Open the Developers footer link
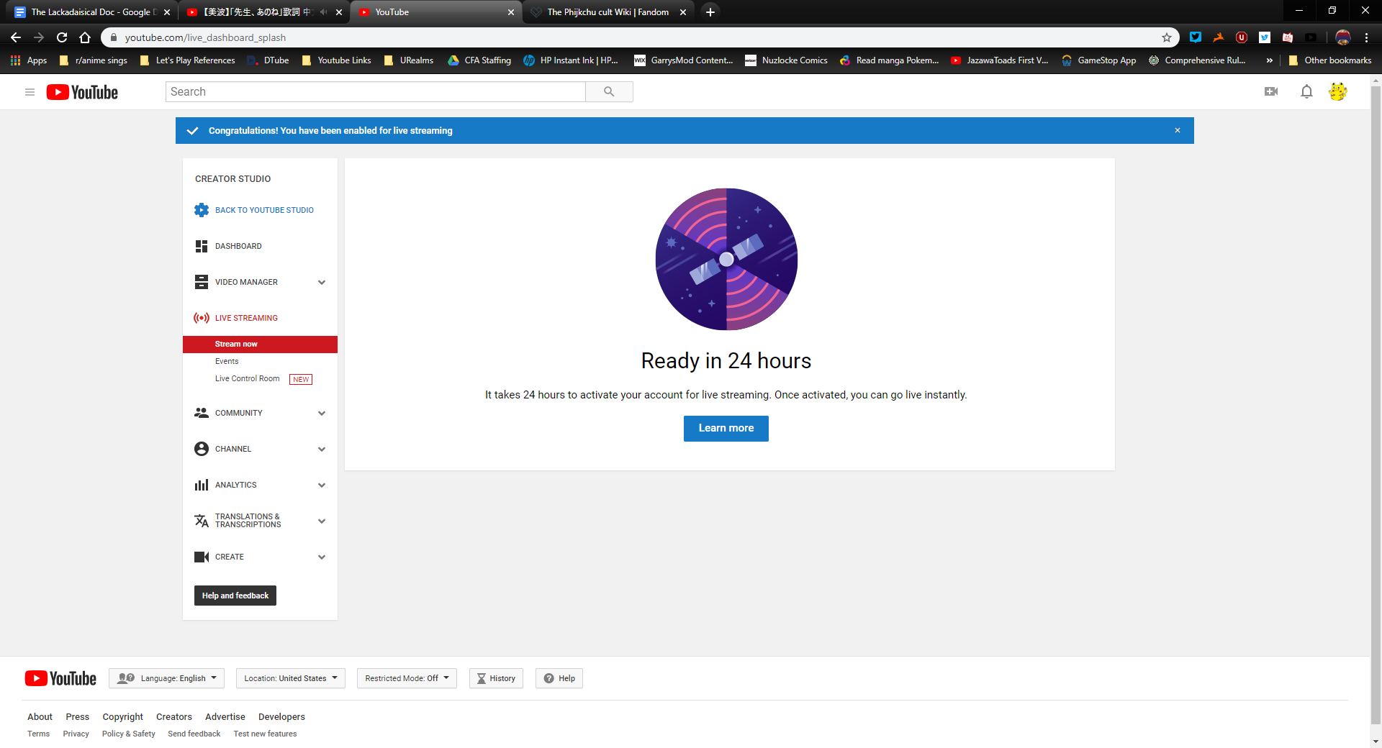Image resolution: width=1382 pixels, height=748 pixels. 281,716
